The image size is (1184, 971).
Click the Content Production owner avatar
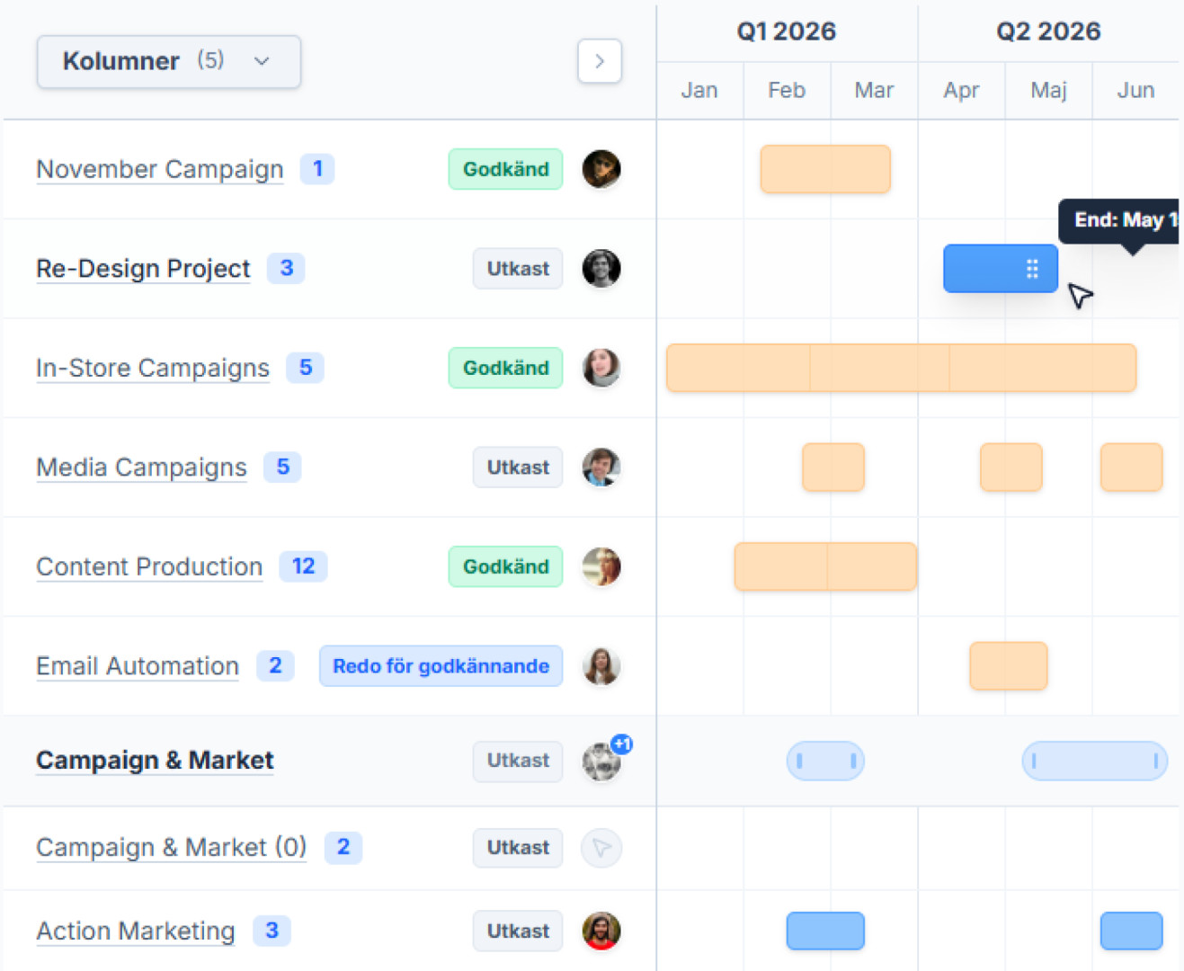pyautogui.click(x=601, y=566)
